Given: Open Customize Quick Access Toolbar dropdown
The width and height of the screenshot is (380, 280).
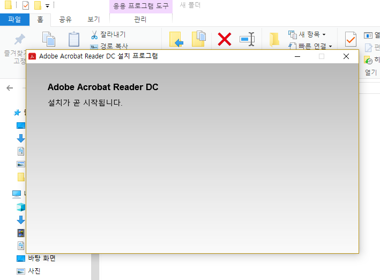Looking at the screenshot, I should pos(48,6).
